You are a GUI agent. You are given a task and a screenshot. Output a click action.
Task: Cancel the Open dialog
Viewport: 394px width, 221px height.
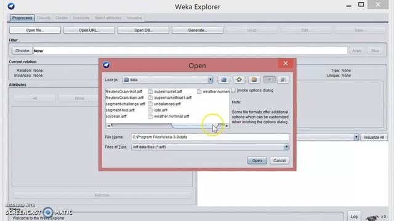pos(279,161)
